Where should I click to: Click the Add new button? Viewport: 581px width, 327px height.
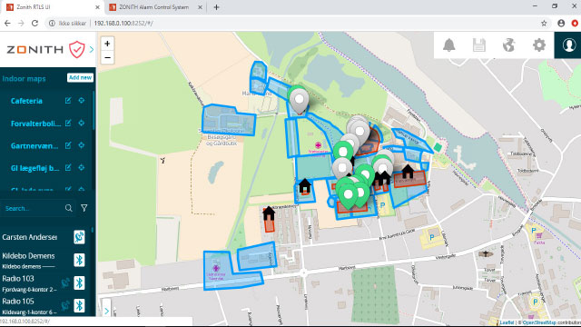(80, 77)
